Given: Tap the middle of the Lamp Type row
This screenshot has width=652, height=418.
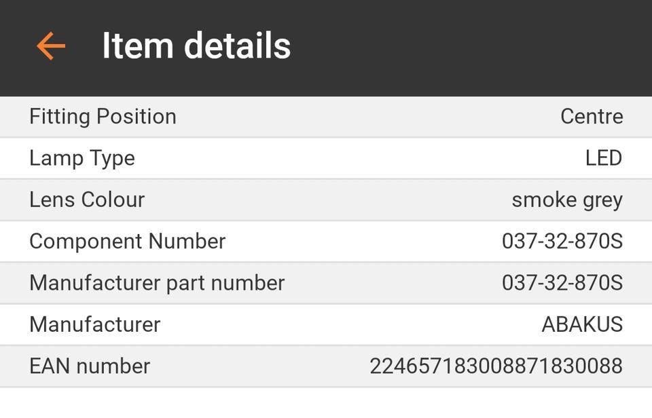Looking at the screenshot, I should click(326, 158).
